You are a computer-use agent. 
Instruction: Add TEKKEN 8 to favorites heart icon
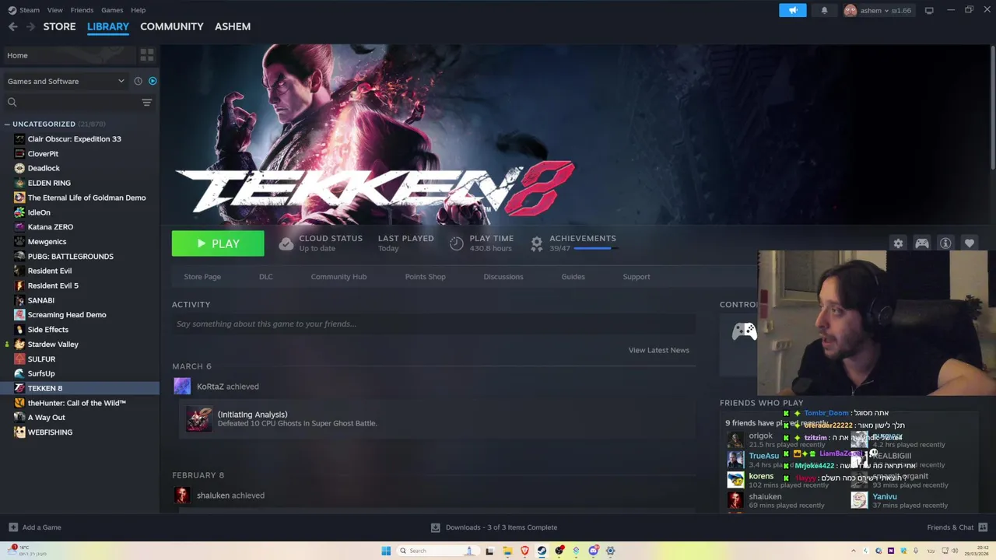[970, 243]
